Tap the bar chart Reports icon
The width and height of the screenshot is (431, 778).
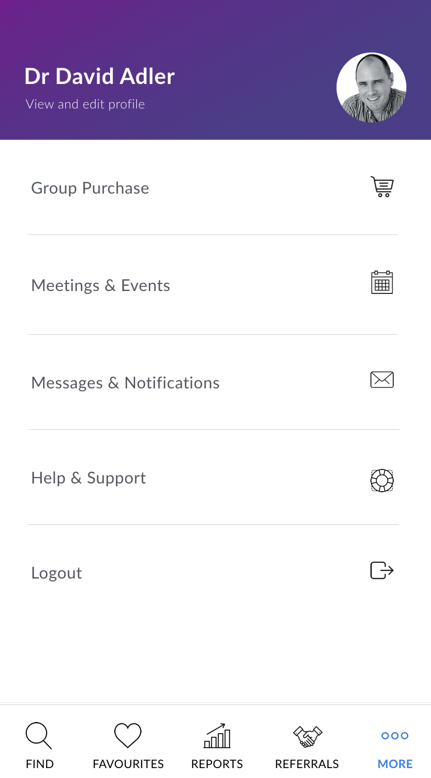(x=217, y=735)
